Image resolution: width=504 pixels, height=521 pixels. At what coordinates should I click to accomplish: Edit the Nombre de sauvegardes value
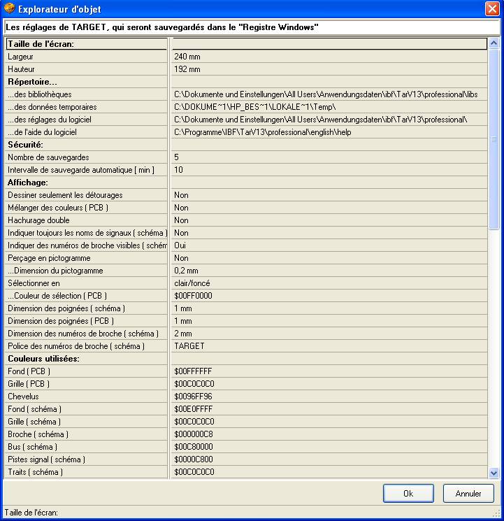point(329,157)
